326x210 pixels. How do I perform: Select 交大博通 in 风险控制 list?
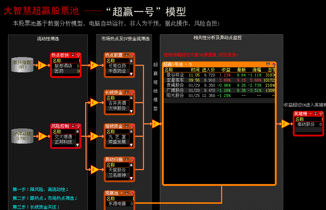tap(64, 137)
